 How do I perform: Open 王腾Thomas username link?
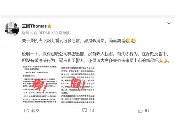click(x=34, y=26)
